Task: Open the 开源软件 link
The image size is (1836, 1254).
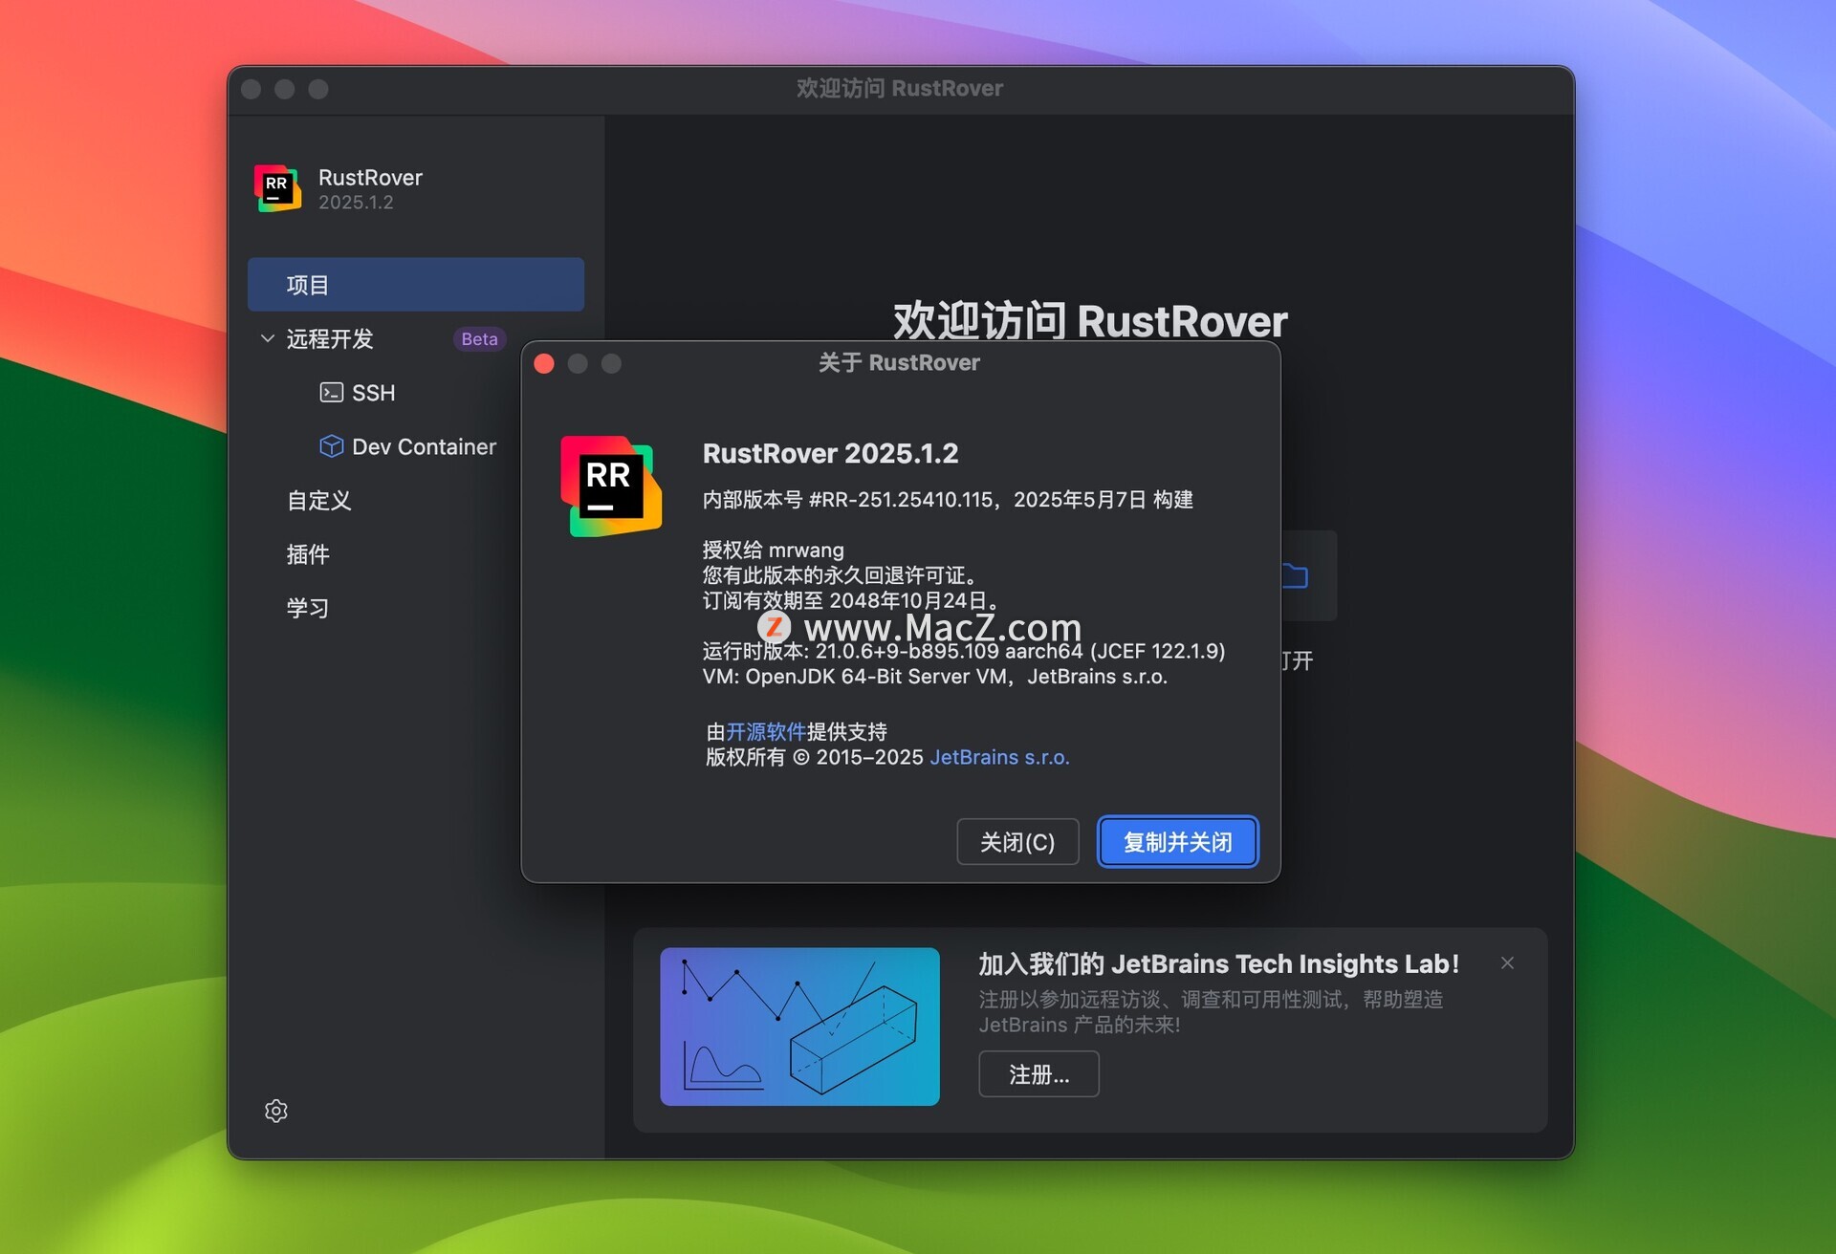Action: 766,732
